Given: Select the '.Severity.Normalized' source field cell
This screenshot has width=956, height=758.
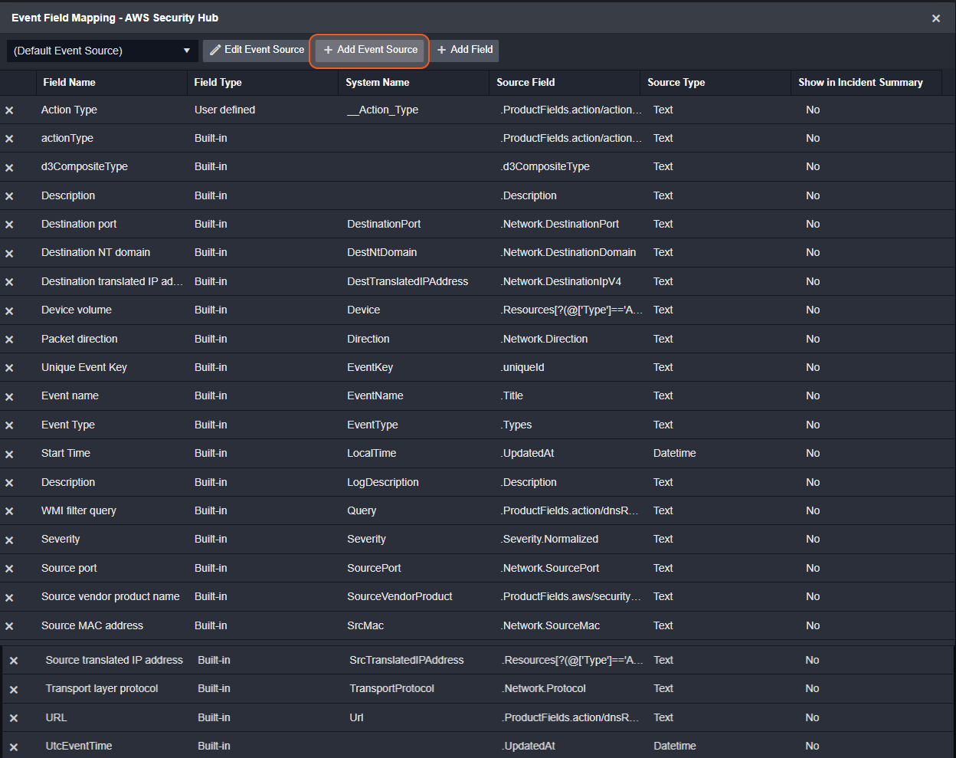Looking at the screenshot, I should tap(550, 539).
